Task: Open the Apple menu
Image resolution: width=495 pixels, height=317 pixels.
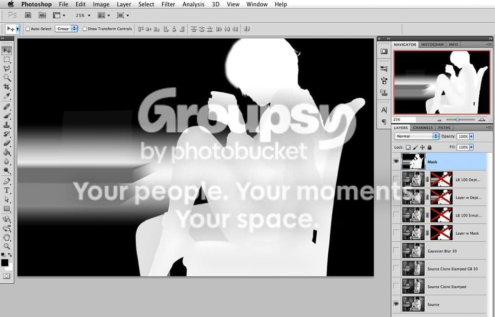Action: click(11, 4)
